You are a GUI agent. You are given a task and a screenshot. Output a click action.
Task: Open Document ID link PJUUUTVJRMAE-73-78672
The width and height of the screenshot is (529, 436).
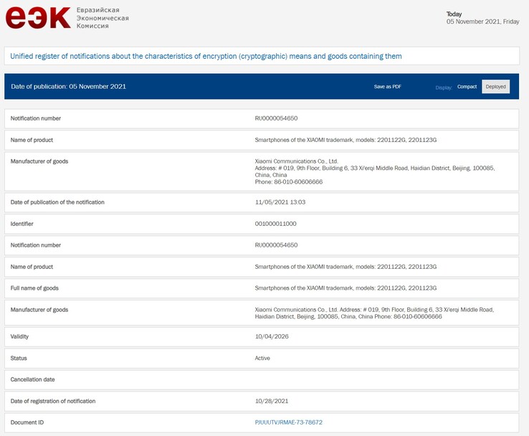pos(288,422)
